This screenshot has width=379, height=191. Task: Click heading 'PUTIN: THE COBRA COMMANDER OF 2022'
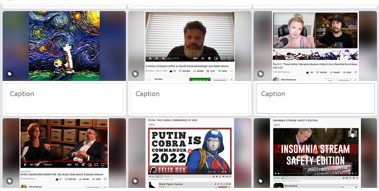point(173,120)
